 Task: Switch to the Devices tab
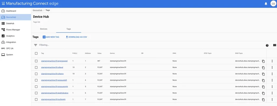coord(44,29)
